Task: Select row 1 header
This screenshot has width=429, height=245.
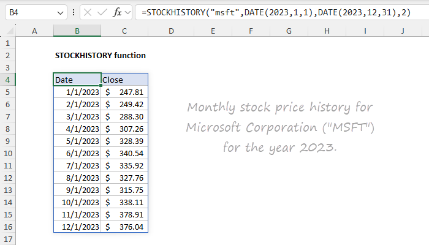Action: pyautogui.click(x=7, y=43)
